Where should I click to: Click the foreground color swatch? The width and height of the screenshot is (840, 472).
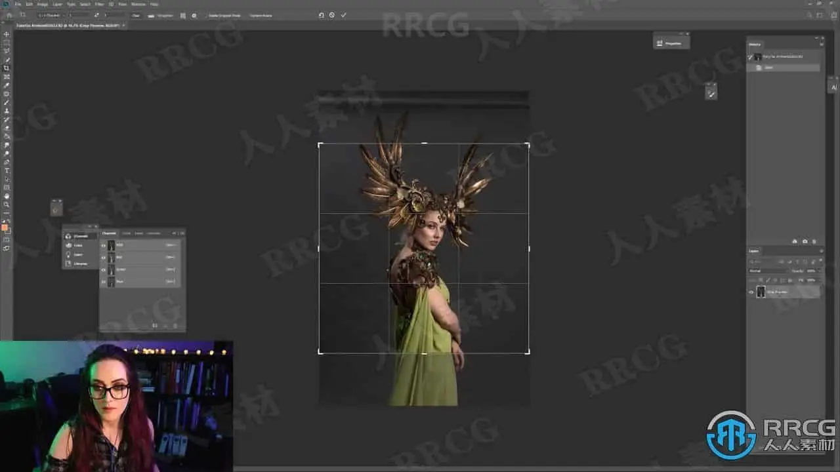click(x=5, y=227)
